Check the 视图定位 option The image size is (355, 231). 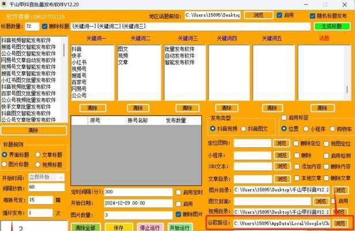(326, 144)
